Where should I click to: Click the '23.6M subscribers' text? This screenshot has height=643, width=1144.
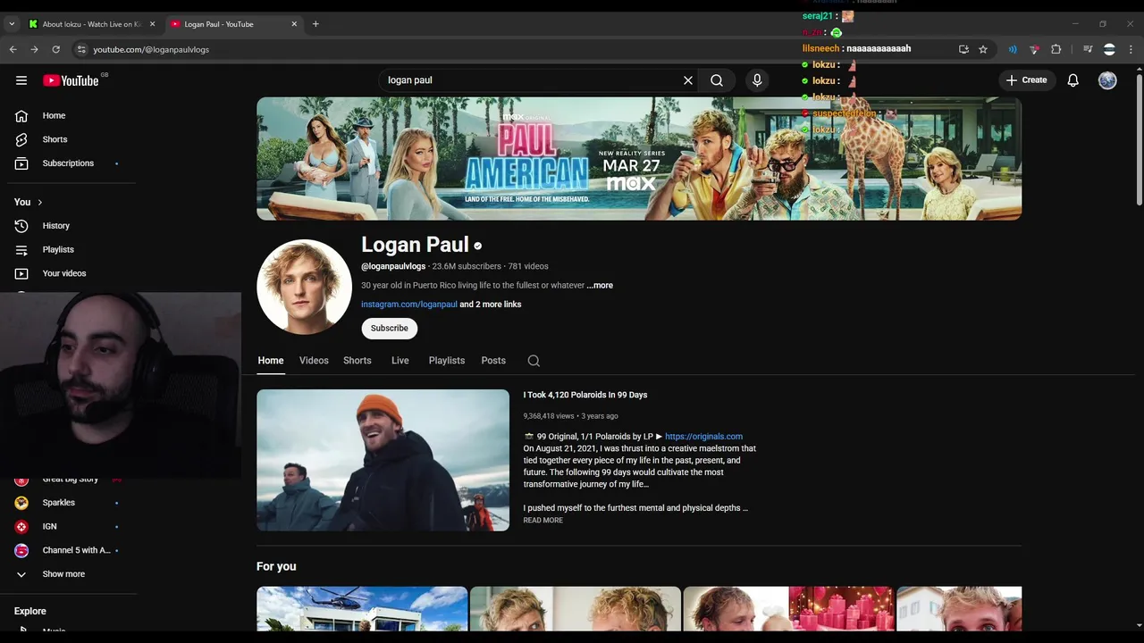tap(466, 266)
